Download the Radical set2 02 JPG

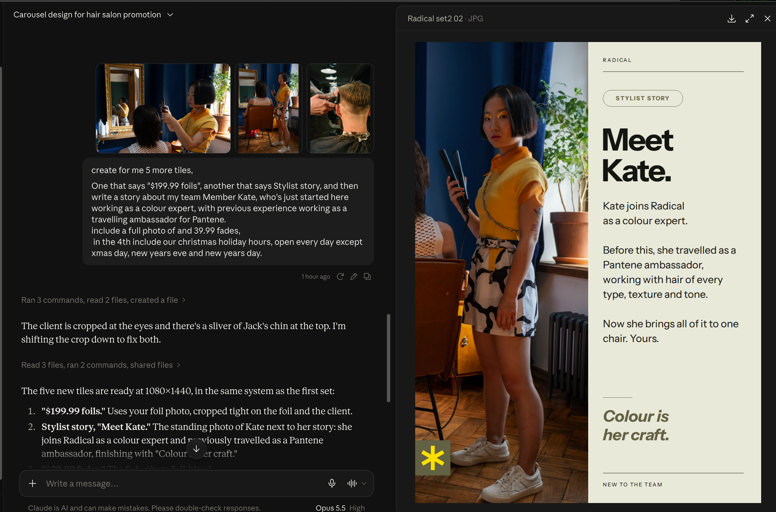(731, 18)
